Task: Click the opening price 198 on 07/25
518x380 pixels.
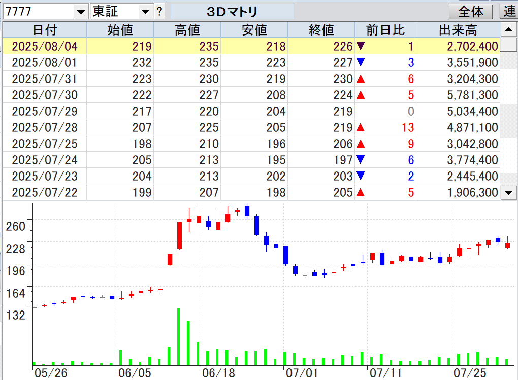Action: coord(142,144)
